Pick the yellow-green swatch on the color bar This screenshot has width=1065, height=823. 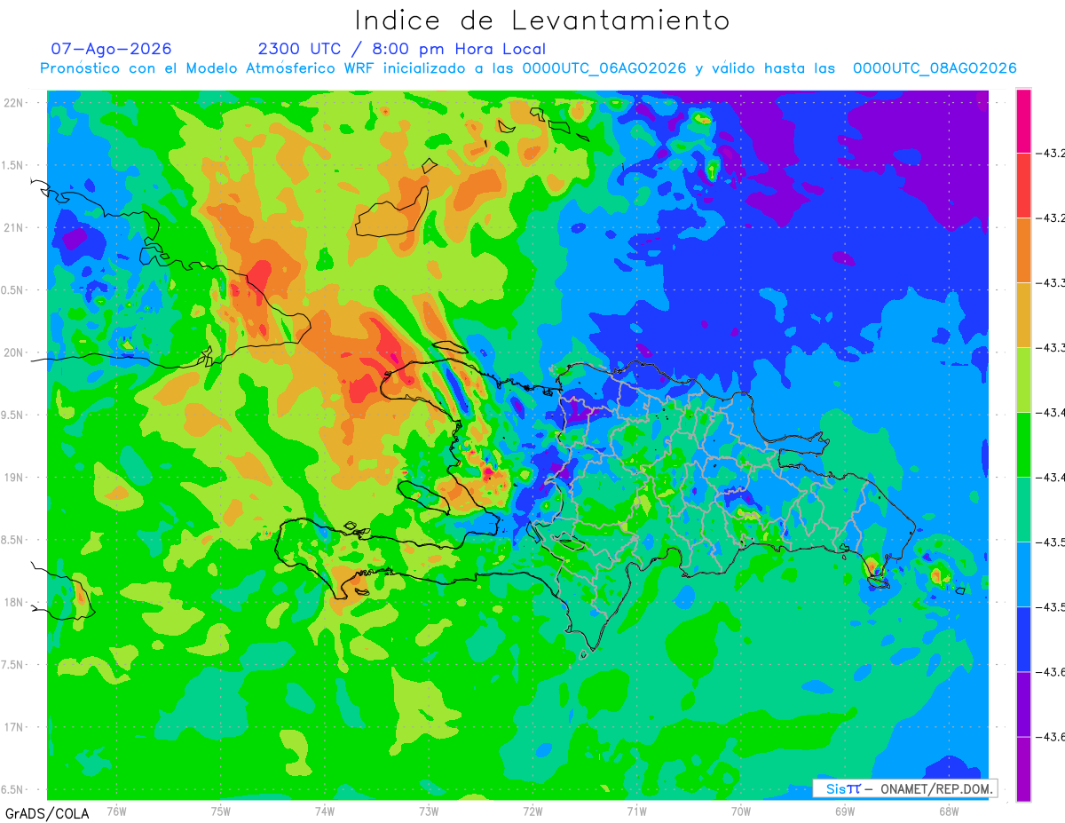coord(1023,379)
